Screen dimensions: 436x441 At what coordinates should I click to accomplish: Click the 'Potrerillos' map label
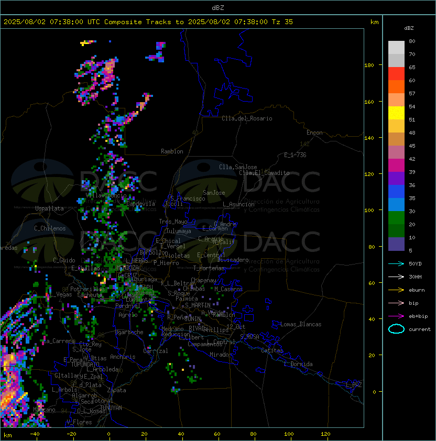click(88, 289)
